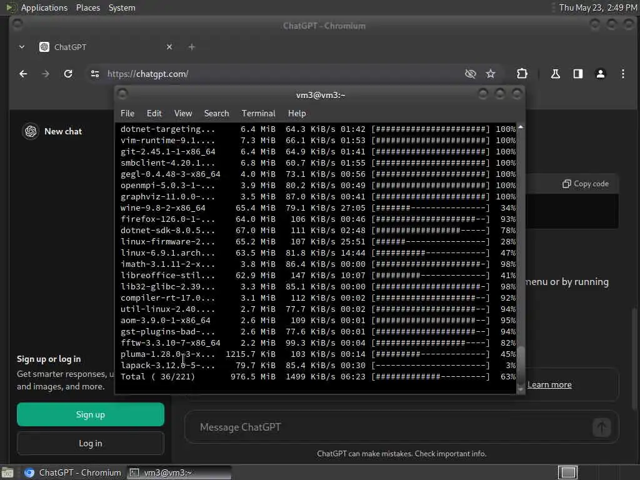Open a new Chromium tab with plus
Screen dimensions: 640x480
coord(191,47)
